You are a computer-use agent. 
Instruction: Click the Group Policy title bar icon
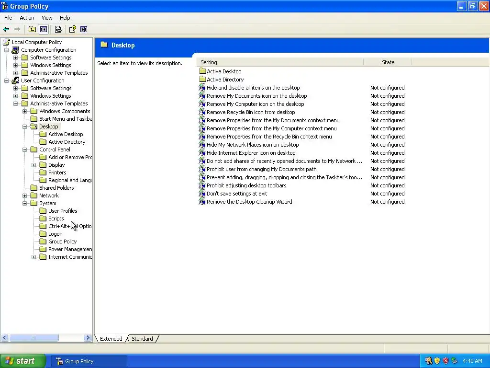5,6
